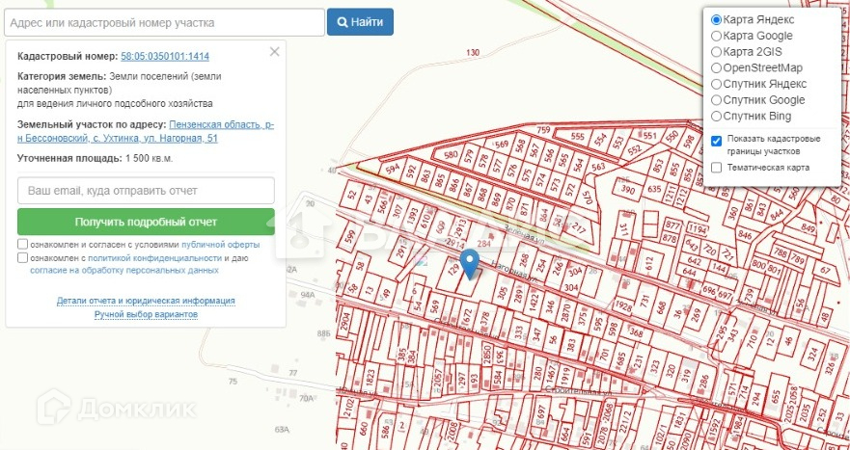Select the Карта 2GIS radio option

point(716,52)
